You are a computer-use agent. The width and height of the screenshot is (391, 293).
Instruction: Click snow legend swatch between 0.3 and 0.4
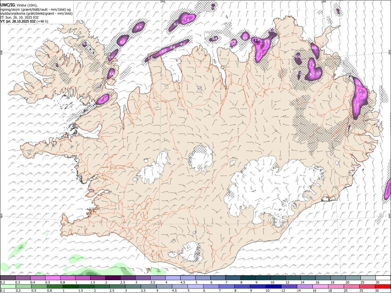[x=23, y=278]
